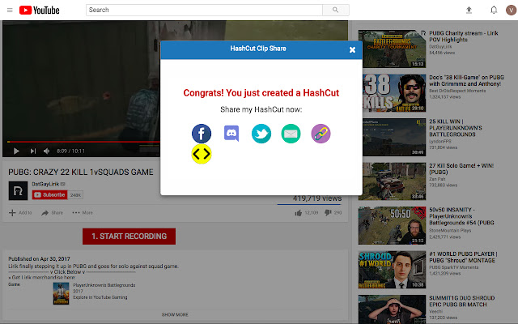Click the 248K subscriber count
This screenshot has width=518, height=324.
coord(75,195)
